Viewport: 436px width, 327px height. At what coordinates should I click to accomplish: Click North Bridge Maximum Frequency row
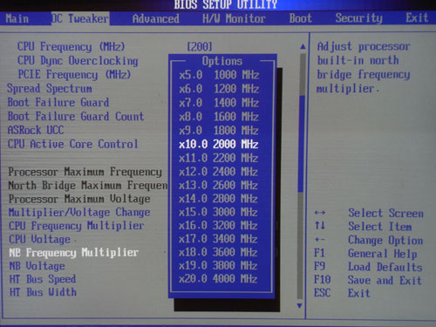click(x=88, y=186)
